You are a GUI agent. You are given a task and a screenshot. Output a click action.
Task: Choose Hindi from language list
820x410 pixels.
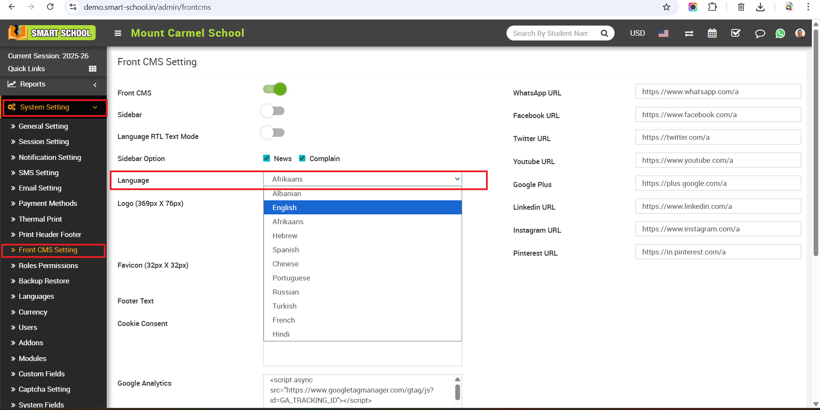tap(363, 334)
